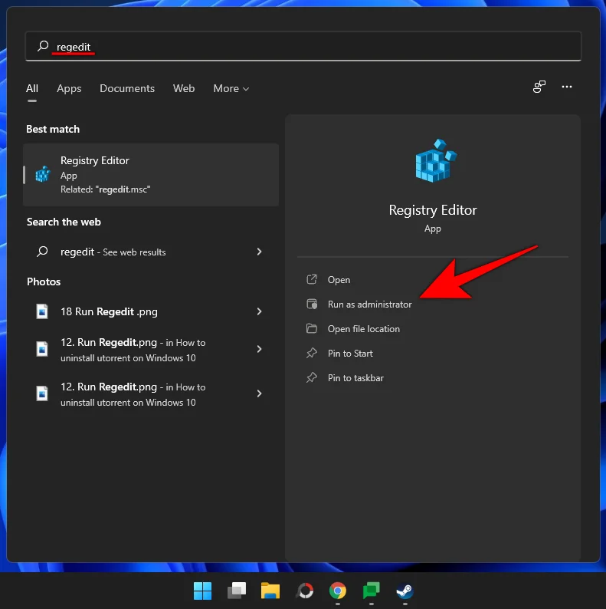
Task: Open Registry Editor best match result
Action: tap(151, 175)
